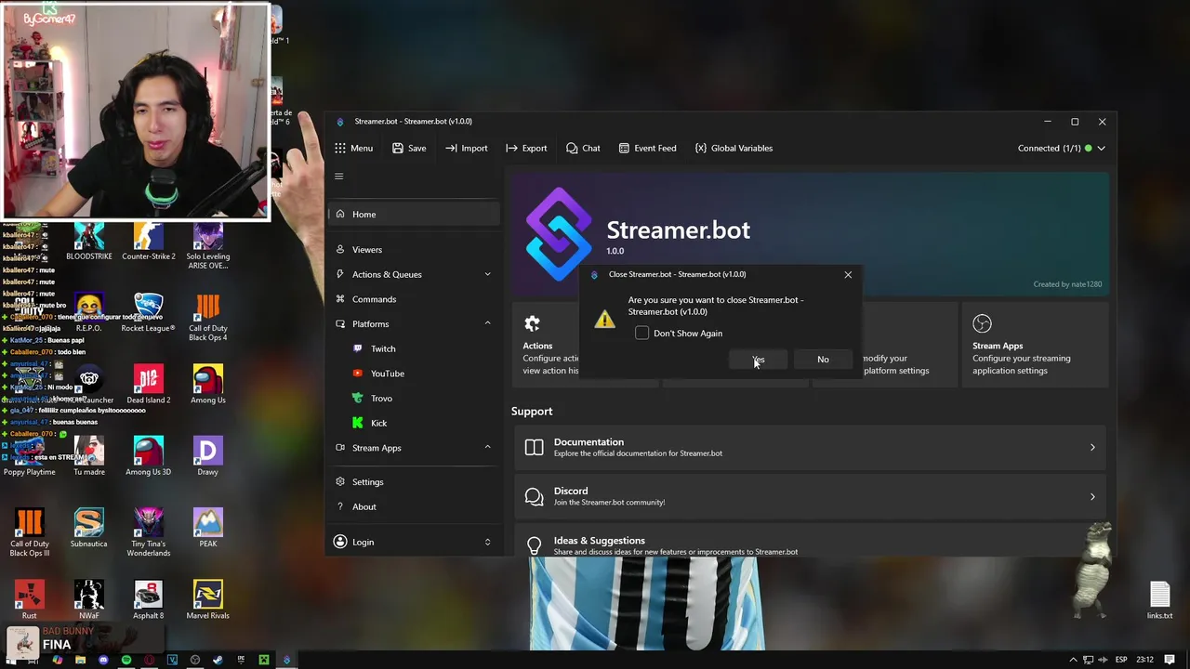
Task: Show hidden system tray icons chevron
Action: pos(1073,660)
